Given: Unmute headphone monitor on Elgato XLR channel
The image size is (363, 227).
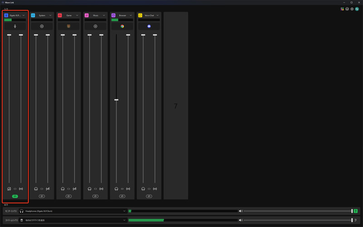Looking at the screenshot, I should [x=9, y=189].
